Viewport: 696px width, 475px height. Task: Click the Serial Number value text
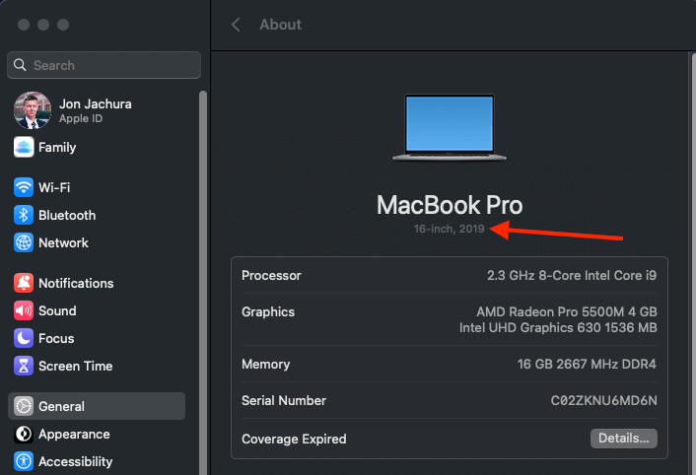tap(603, 401)
